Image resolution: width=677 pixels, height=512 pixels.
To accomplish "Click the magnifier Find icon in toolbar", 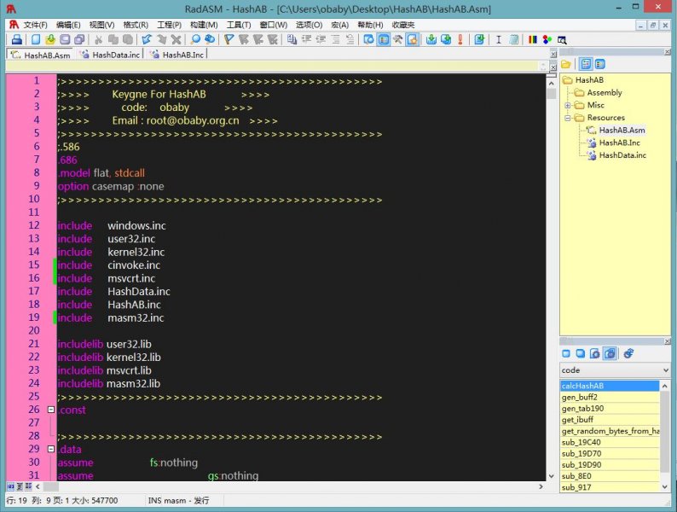I will point(195,39).
